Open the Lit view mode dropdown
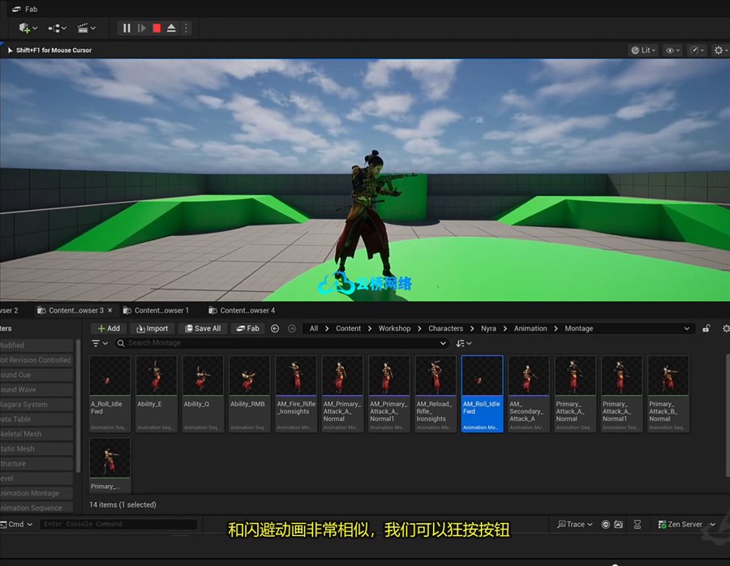Viewport: 730px width, 566px height. point(644,50)
